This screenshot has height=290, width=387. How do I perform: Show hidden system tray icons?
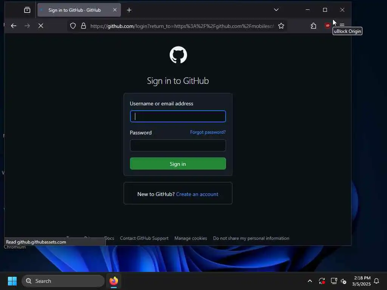tap(310, 281)
